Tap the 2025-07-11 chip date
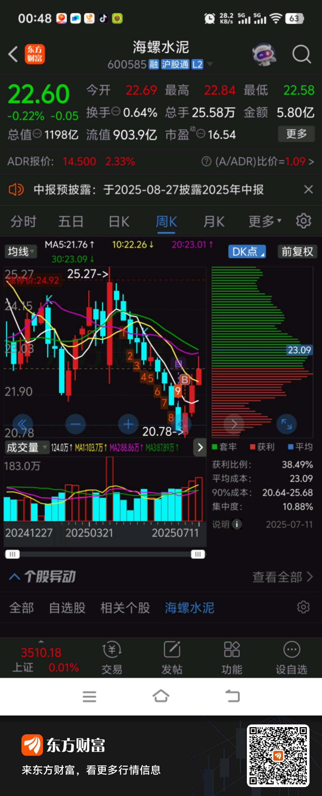The image size is (322, 796). coord(289,524)
